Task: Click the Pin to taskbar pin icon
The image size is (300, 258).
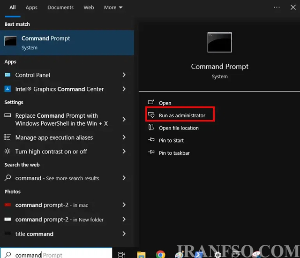Action: coord(151,152)
